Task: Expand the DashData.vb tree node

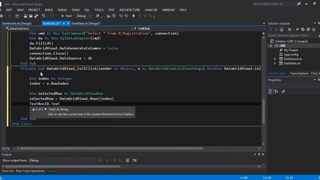Action: tap(274, 63)
